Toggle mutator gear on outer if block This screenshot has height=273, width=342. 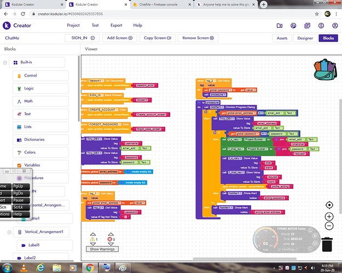point(205,112)
